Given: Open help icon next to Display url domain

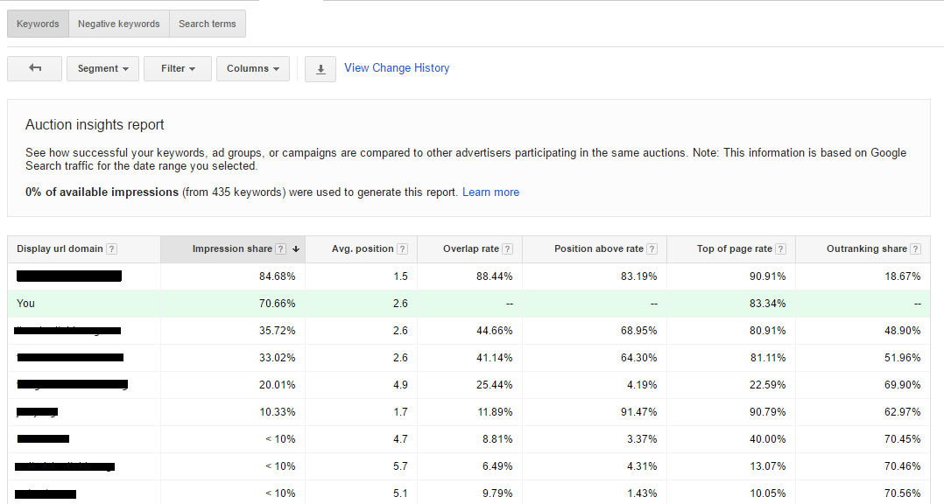Looking at the screenshot, I should (111, 249).
